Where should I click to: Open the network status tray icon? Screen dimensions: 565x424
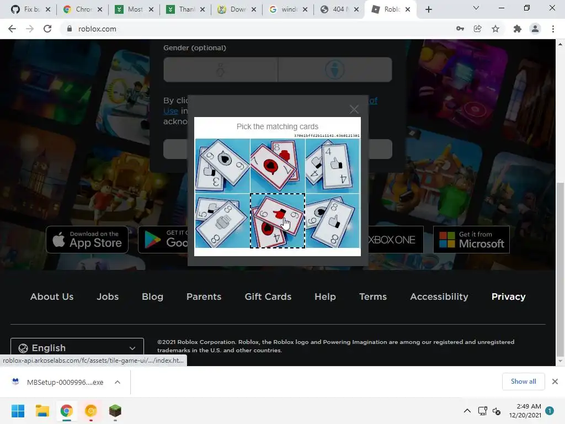482,411
